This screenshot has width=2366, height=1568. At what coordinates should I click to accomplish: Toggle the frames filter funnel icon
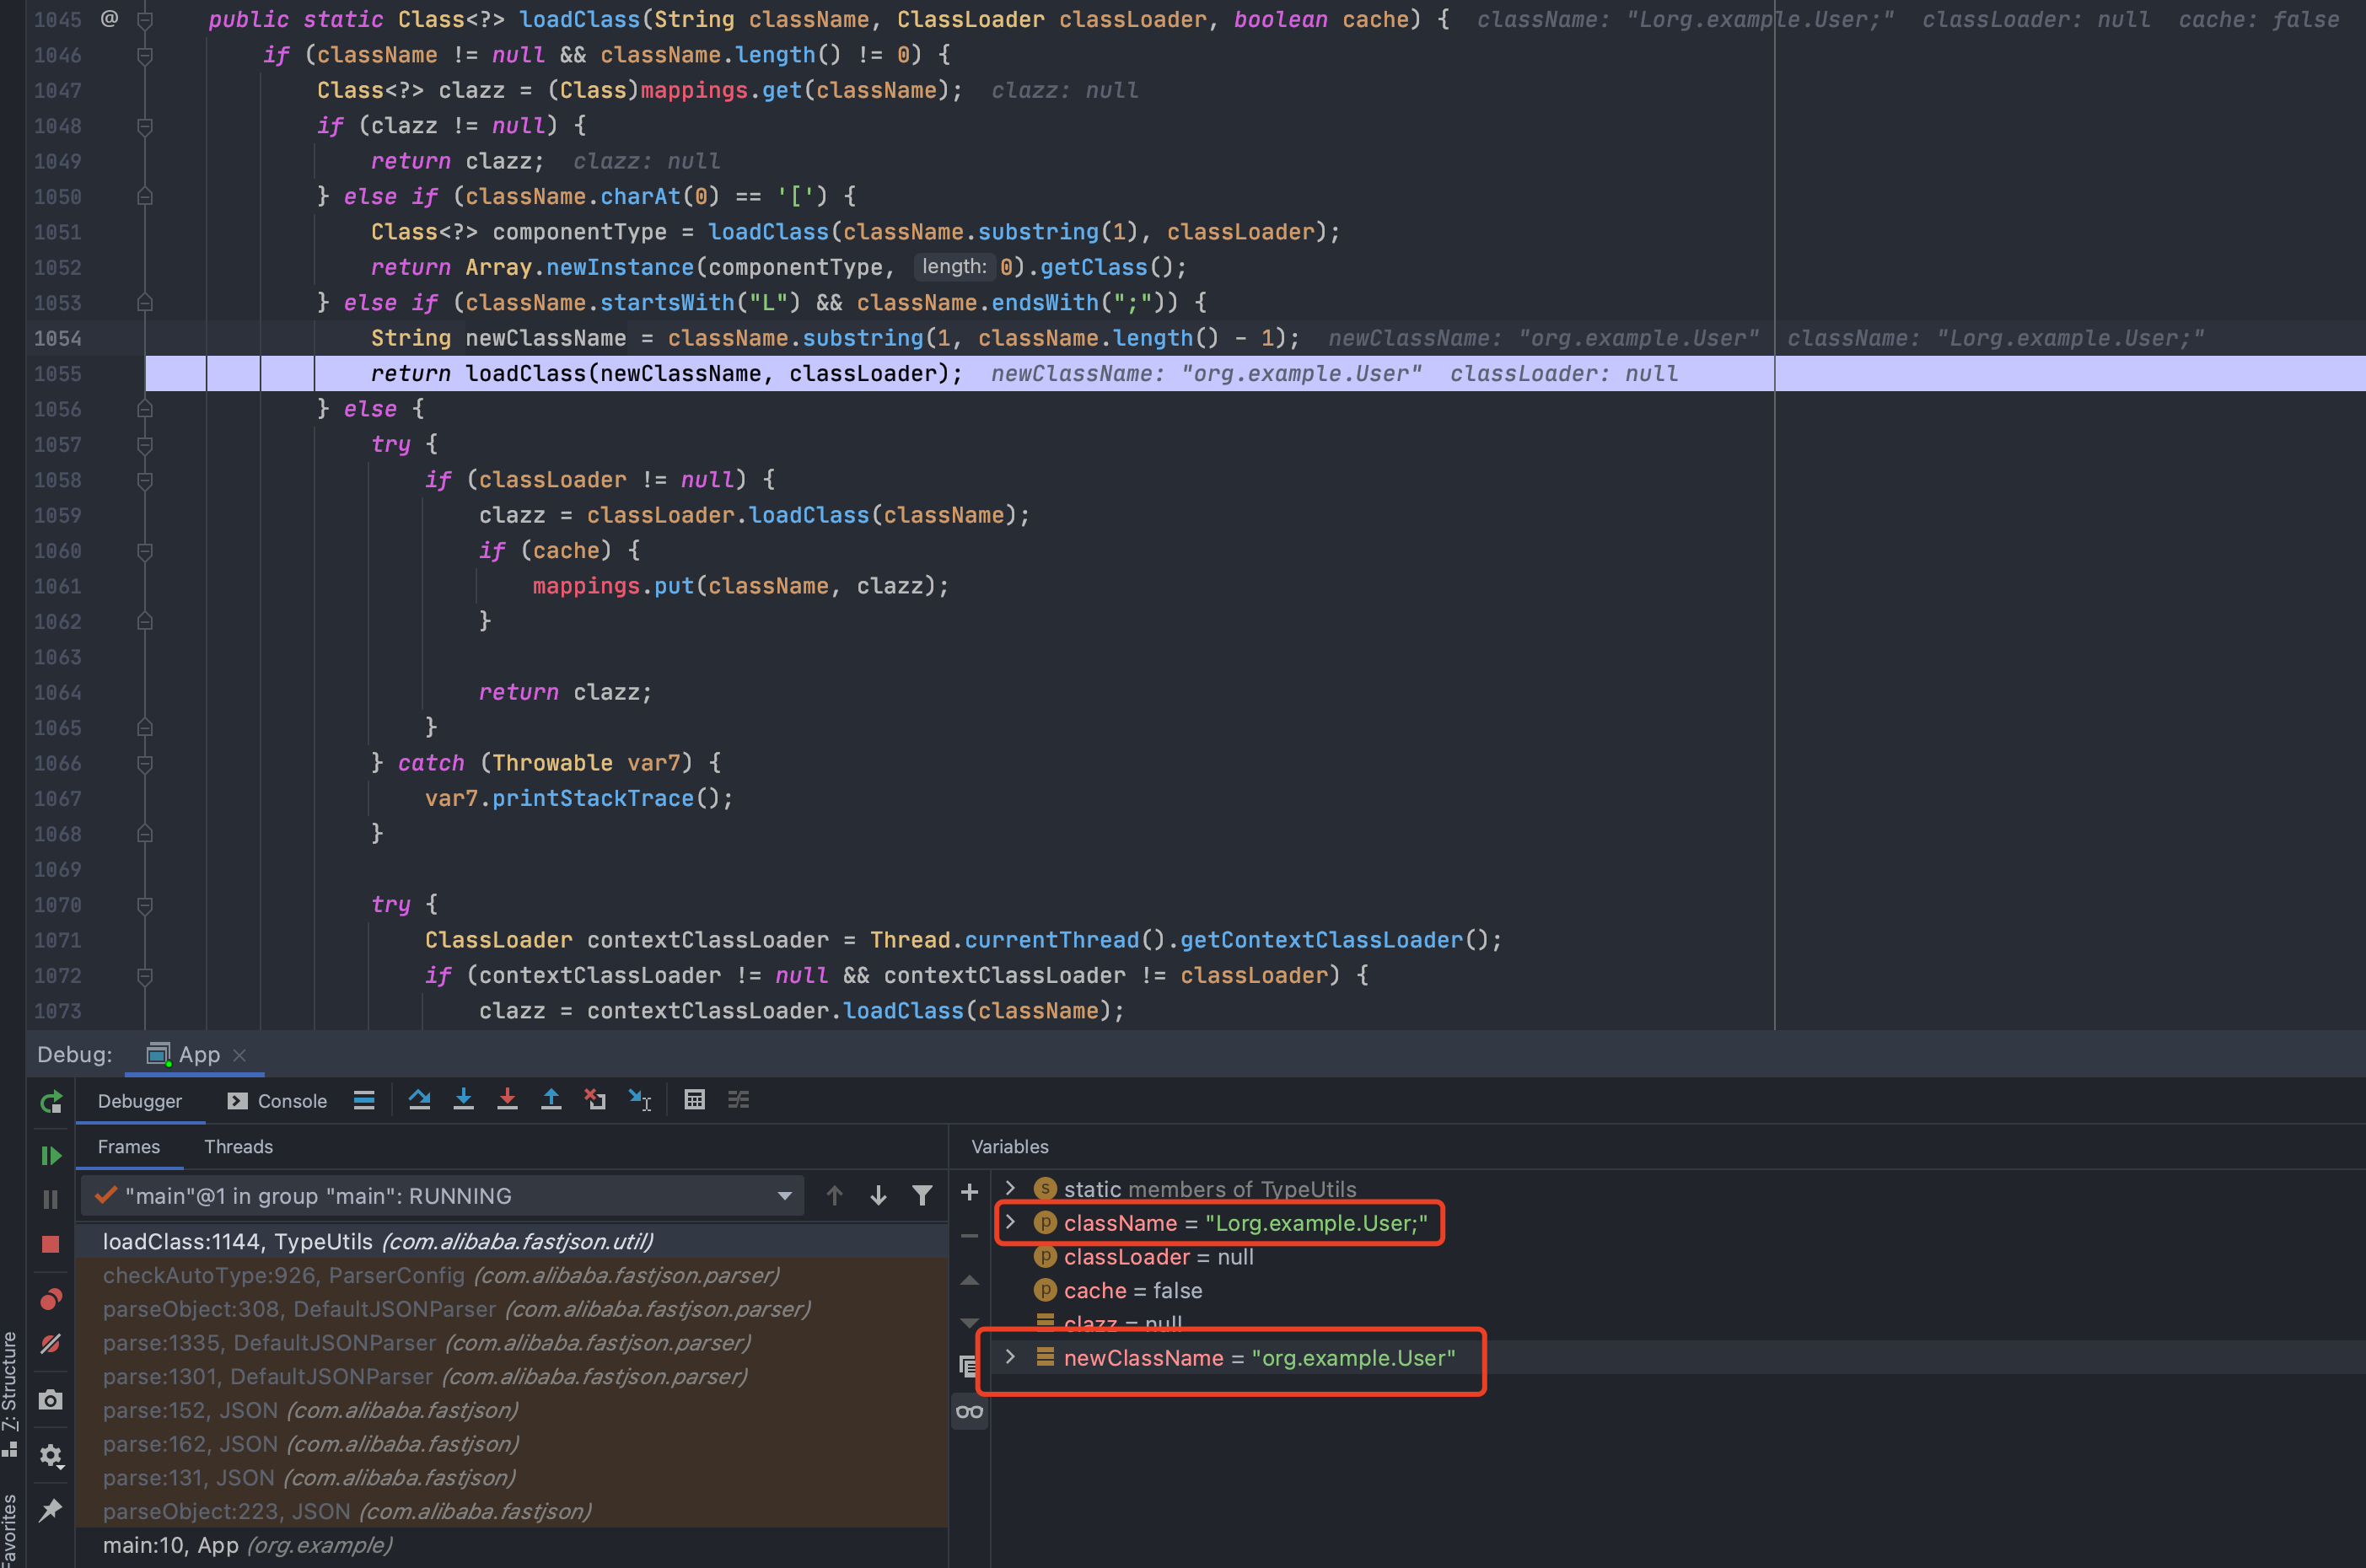(x=922, y=1195)
